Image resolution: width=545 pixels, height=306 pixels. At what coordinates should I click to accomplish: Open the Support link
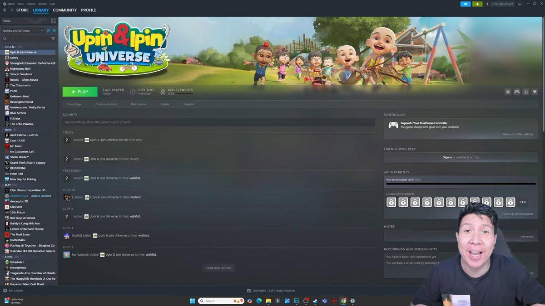(188, 104)
